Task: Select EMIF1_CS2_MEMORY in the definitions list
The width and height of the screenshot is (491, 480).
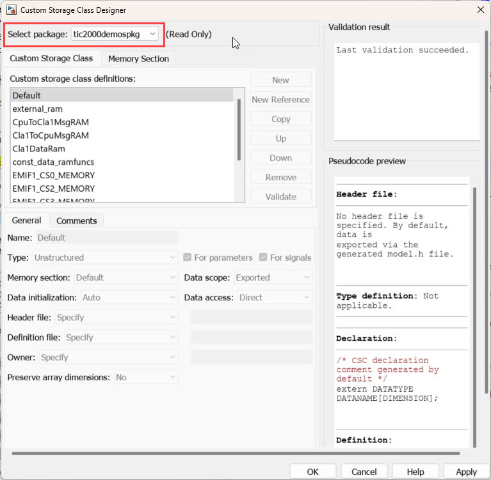Action: tap(122, 189)
